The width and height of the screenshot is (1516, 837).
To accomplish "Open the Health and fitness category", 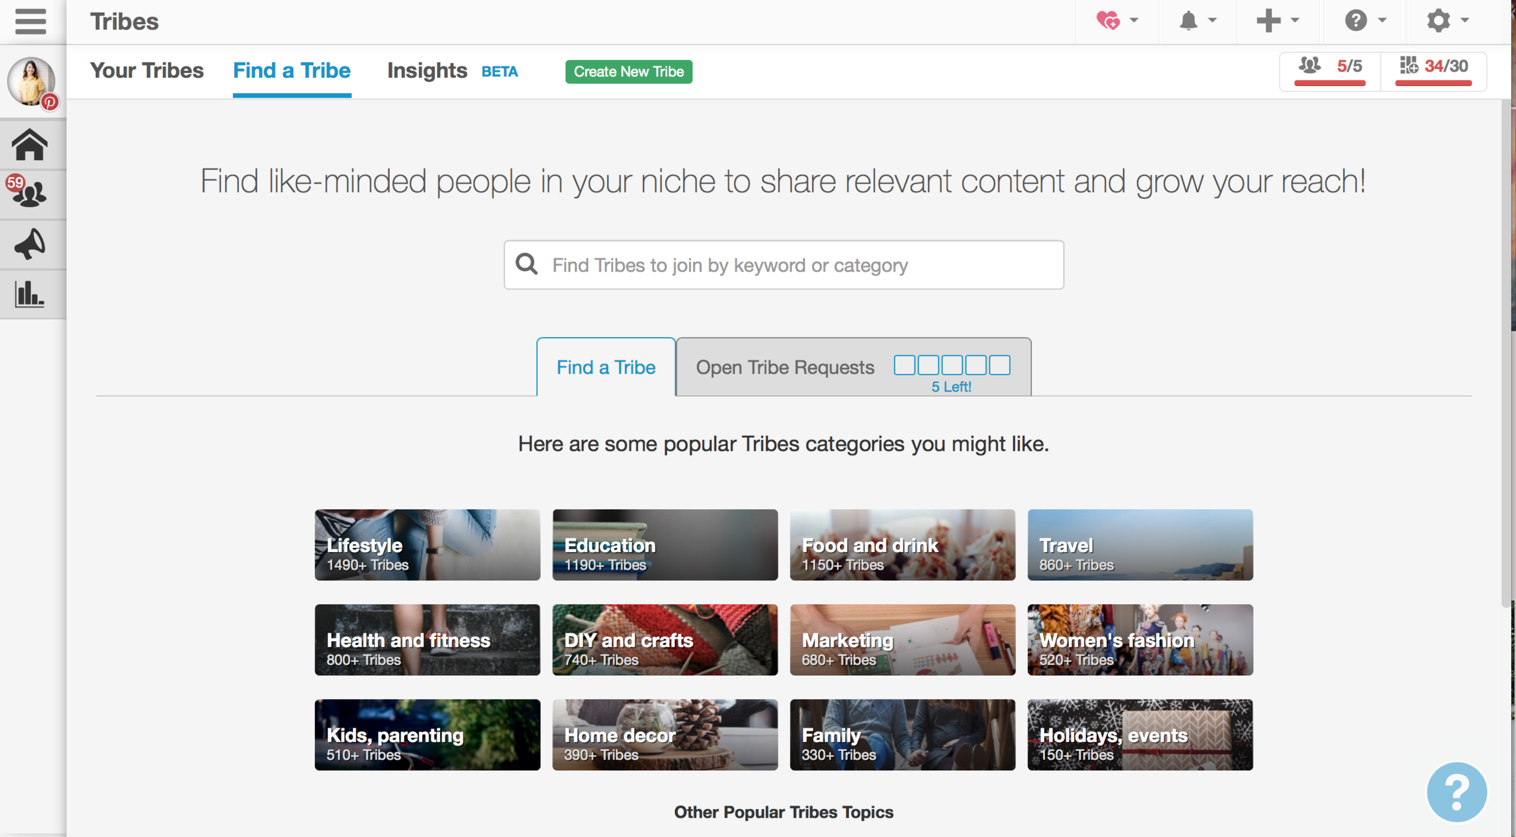I will (427, 639).
